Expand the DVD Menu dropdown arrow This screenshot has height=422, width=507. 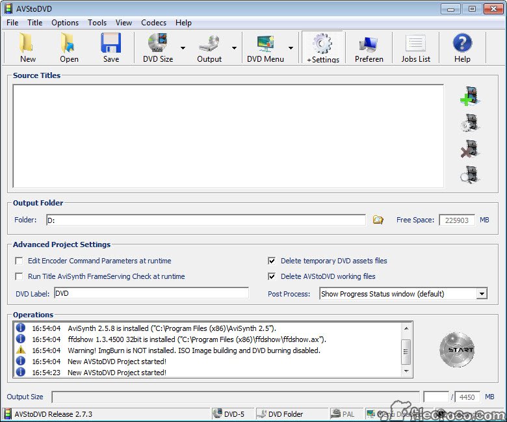point(291,48)
